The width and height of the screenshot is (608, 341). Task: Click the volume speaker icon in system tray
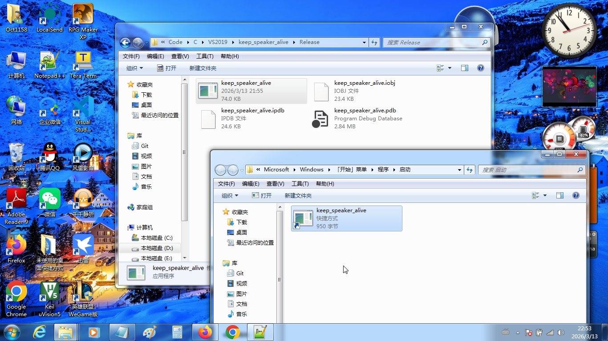point(560,332)
